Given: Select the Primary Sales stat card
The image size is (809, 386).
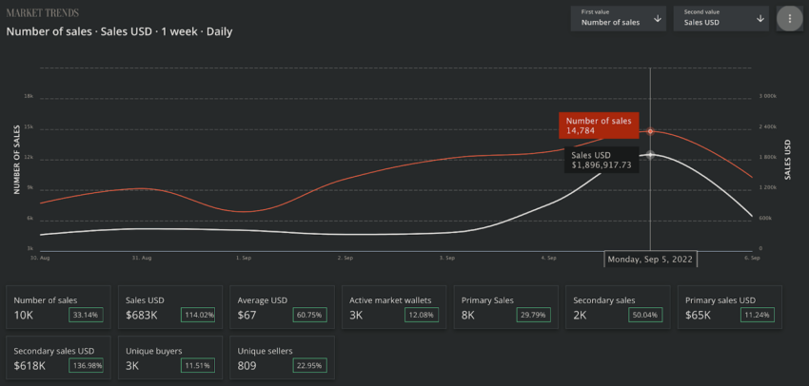Looking at the screenshot, I should 506,307.
